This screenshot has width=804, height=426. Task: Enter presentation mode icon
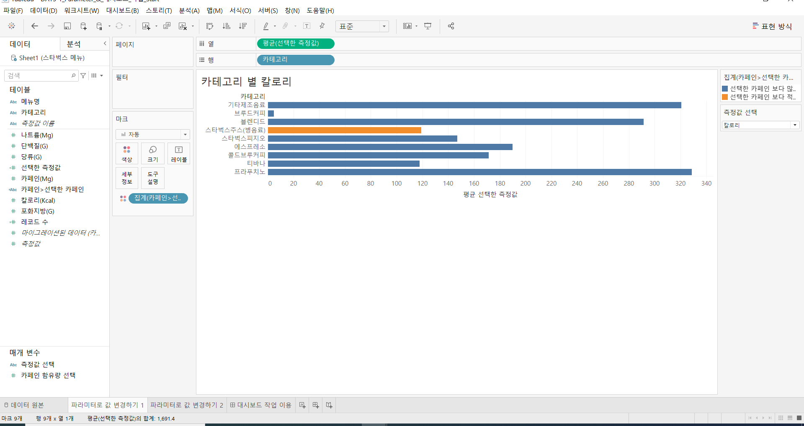[428, 26]
